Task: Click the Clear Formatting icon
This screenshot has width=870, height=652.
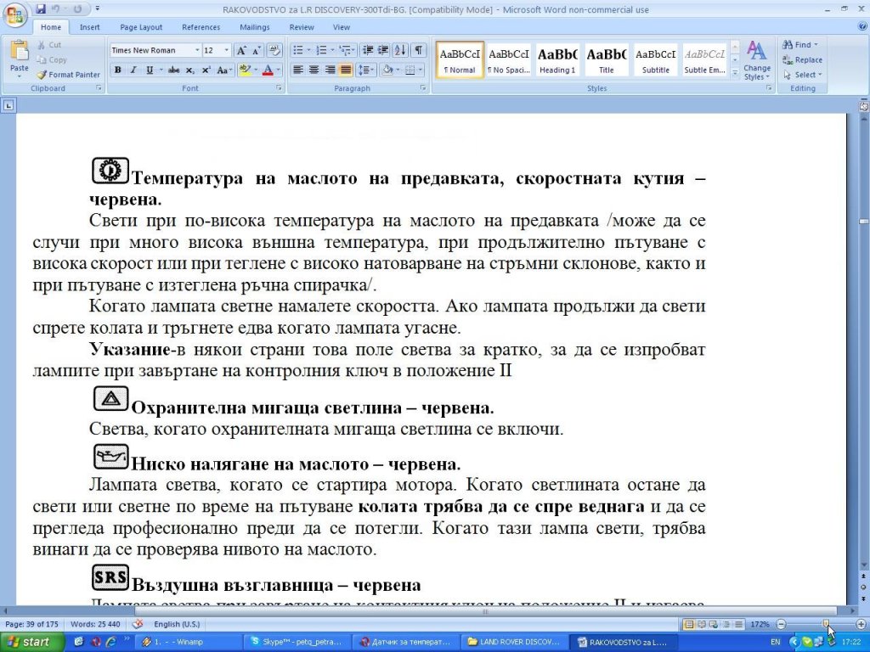Action: point(274,50)
